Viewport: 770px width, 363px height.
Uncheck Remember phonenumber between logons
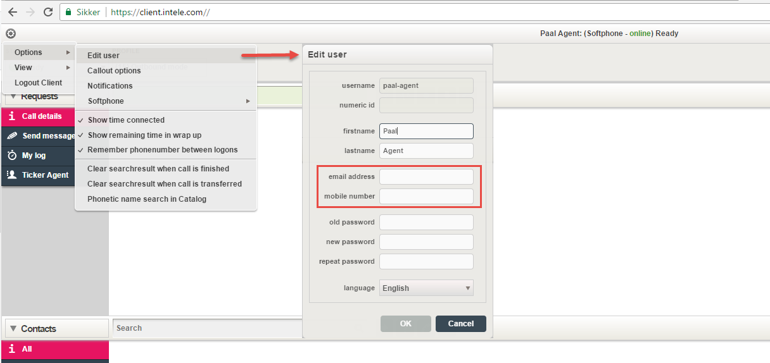[162, 150]
